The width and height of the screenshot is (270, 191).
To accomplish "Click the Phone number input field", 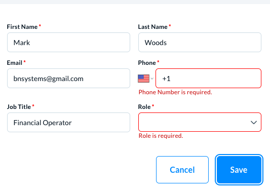I will [208, 79].
